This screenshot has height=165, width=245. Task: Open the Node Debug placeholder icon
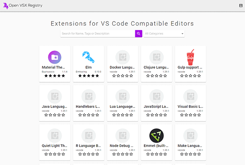122,135
